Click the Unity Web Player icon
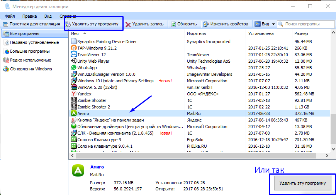 [74, 61]
